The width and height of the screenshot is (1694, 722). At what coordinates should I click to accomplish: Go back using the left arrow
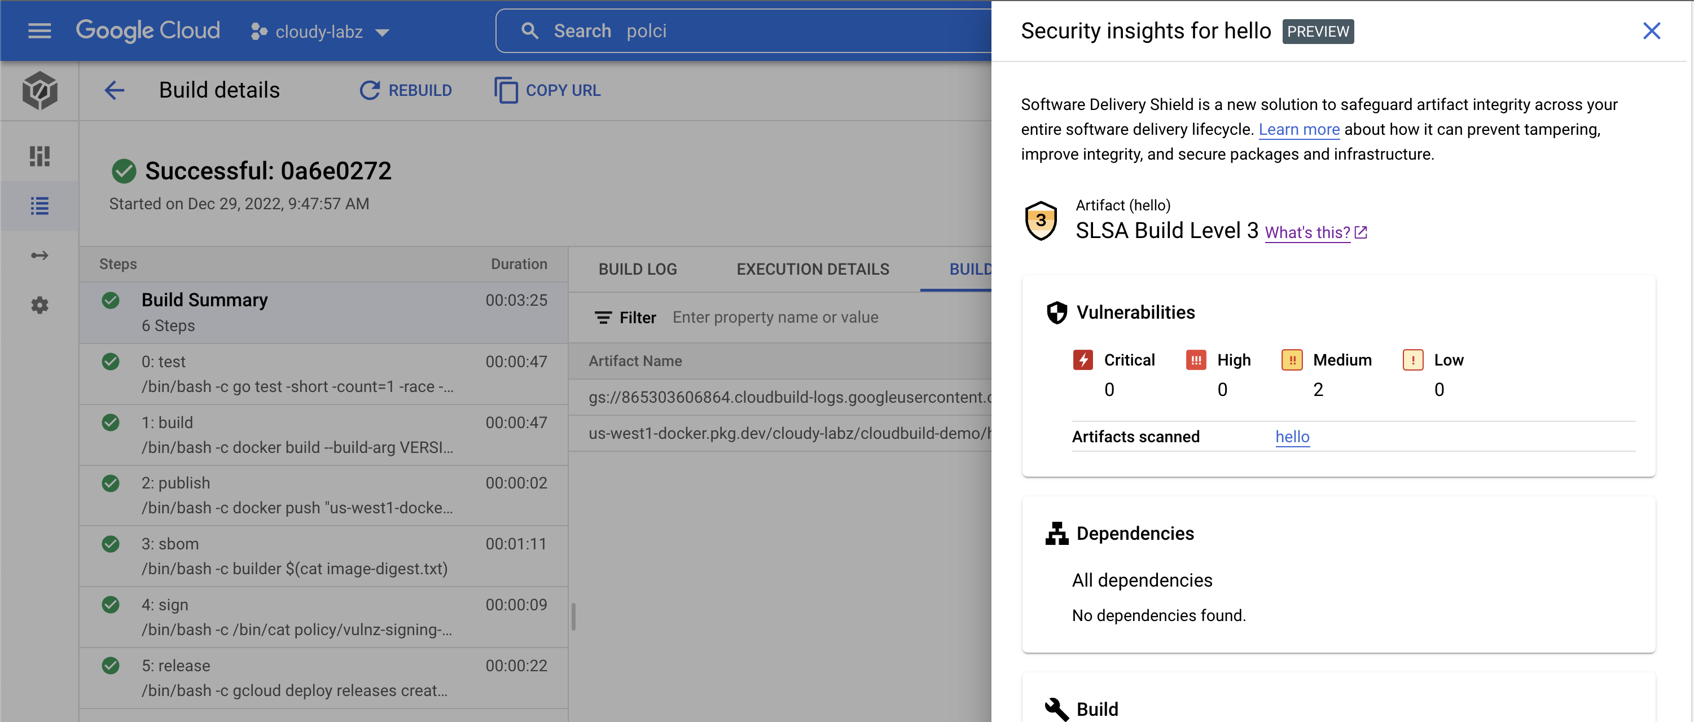click(x=115, y=90)
